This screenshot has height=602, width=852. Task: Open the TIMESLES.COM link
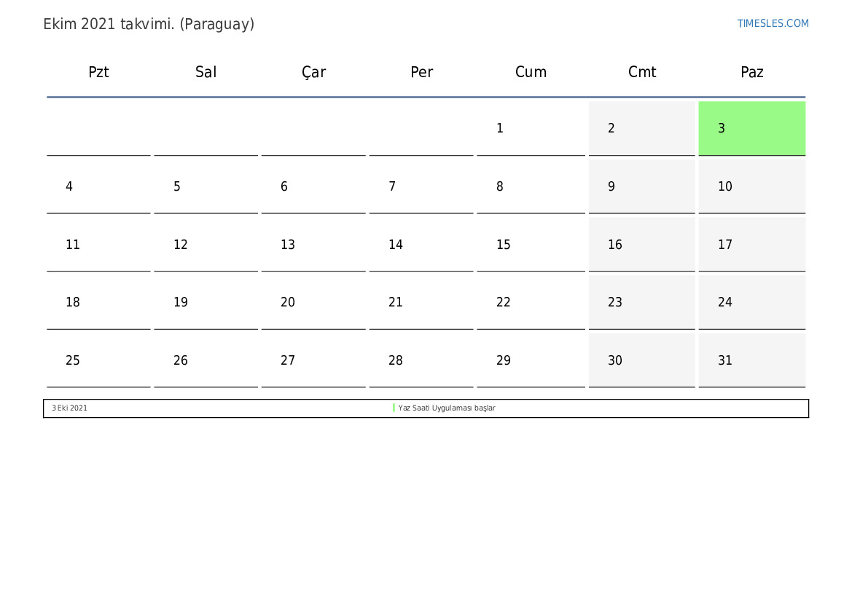pos(773,23)
